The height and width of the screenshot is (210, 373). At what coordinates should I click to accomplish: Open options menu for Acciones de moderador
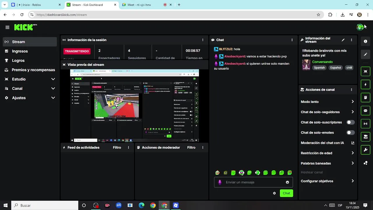click(x=203, y=148)
